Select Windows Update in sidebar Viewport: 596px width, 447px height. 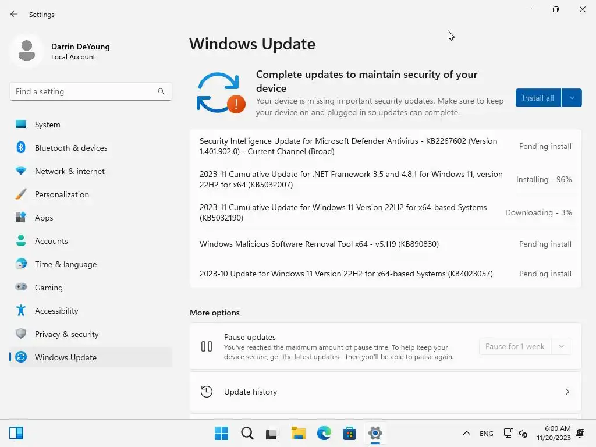[x=90, y=357]
